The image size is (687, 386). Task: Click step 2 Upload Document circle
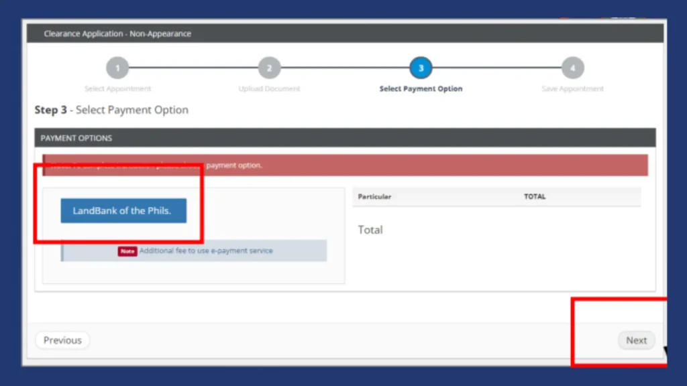(x=269, y=68)
